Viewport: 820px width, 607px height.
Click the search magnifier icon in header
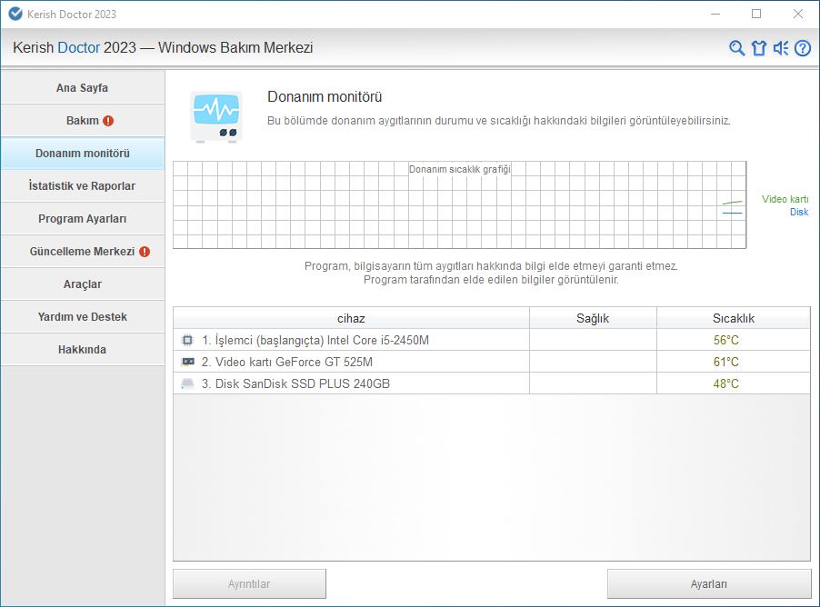click(x=737, y=48)
